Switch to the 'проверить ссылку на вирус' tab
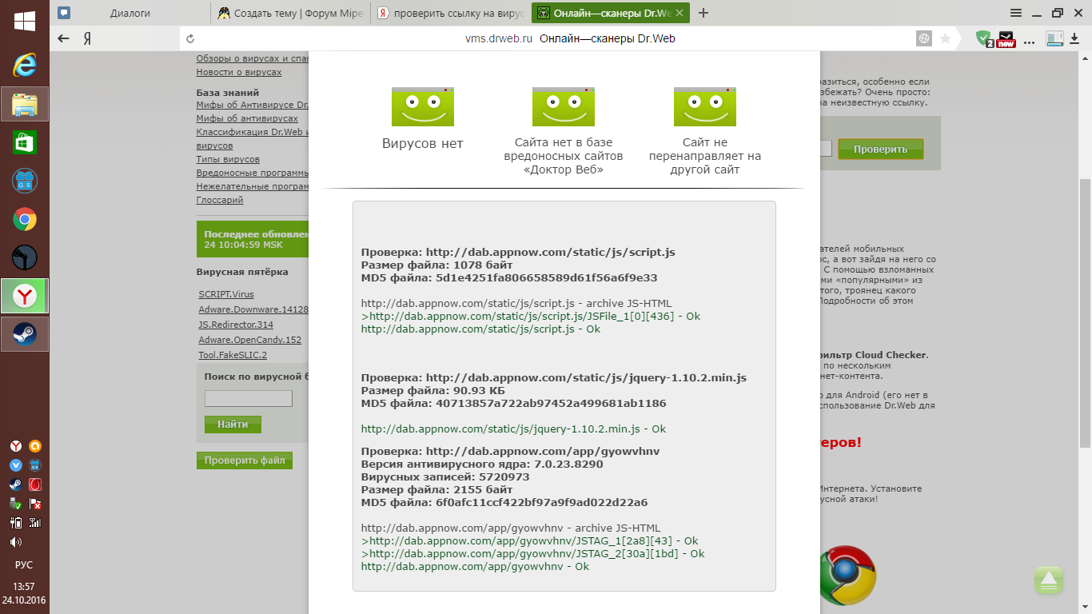Image resolution: width=1092 pixels, height=614 pixels. click(x=450, y=13)
